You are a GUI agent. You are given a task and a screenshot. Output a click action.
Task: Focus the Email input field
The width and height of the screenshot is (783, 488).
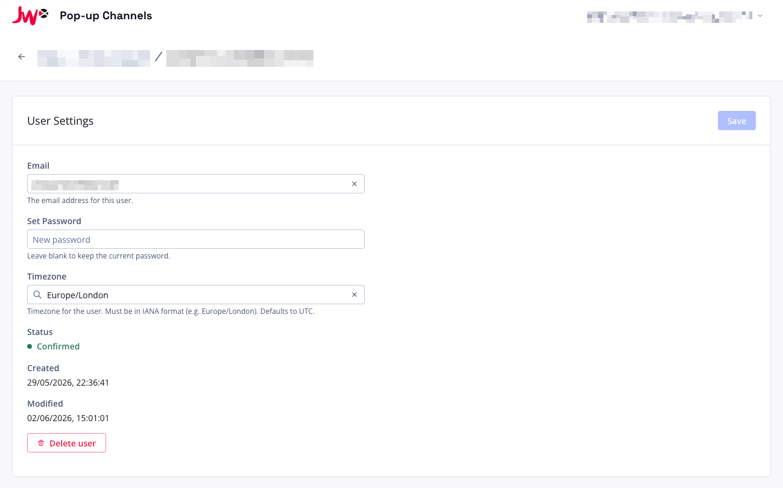coord(196,184)
